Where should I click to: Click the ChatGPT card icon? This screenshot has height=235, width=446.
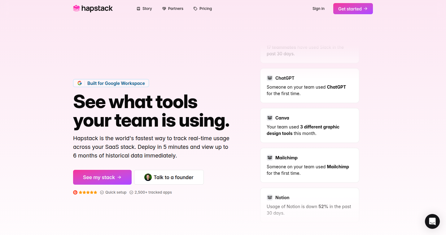[x=270, y=78]
